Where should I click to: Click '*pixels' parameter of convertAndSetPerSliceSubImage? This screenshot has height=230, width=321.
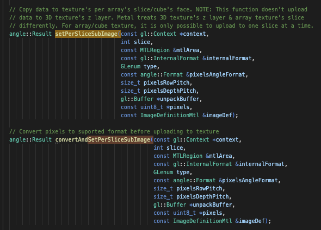[211, 213]
